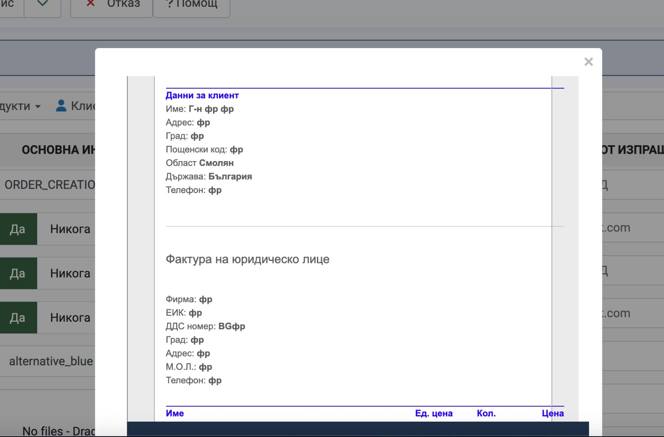Viewport: 664px width, 437px height.
Task: Click Телефон: фр in the company invoice section
Action: pyautogui.click(x=194, y=380)
